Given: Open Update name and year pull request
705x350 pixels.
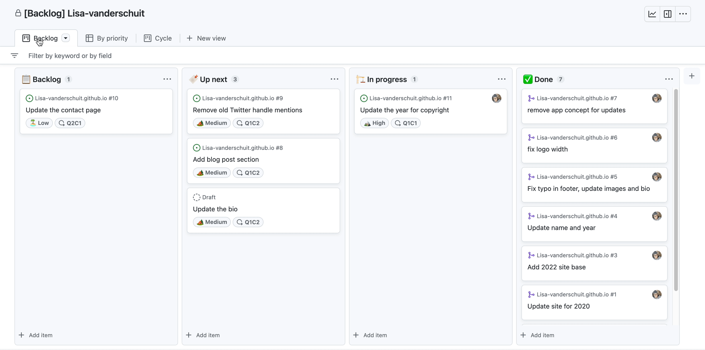Looking at the screenshot, I should pos(561,228).
